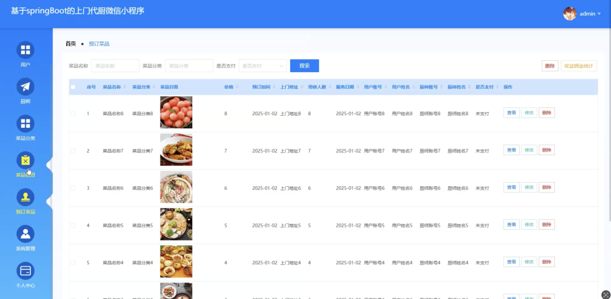This screenshot has width=611, height=299.
Task: Click 查看 for row 菜品名称8
Action: (511, 113)
